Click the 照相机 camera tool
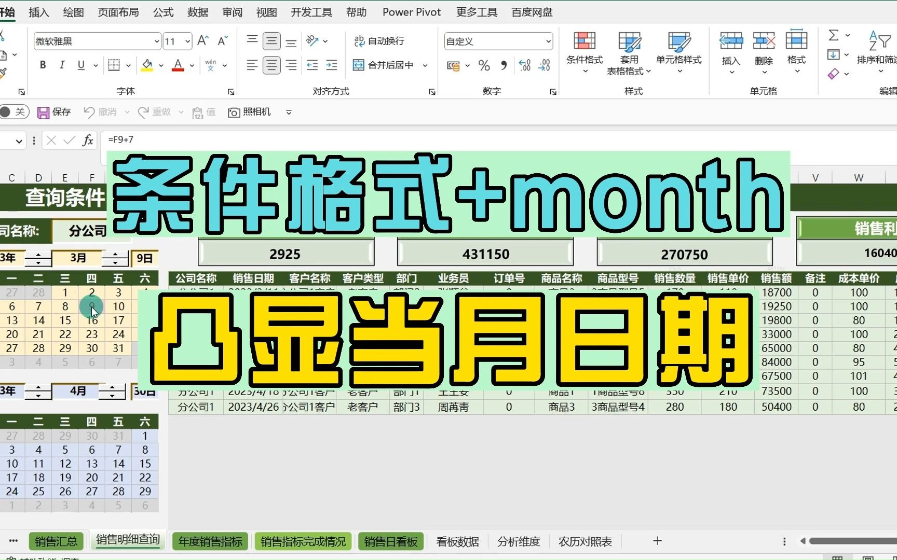Viewport: 897px width, 560px height. pyautogui.click(x=250, y=112)
